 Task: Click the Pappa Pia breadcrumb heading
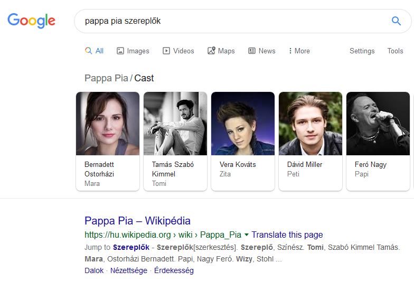106,78
